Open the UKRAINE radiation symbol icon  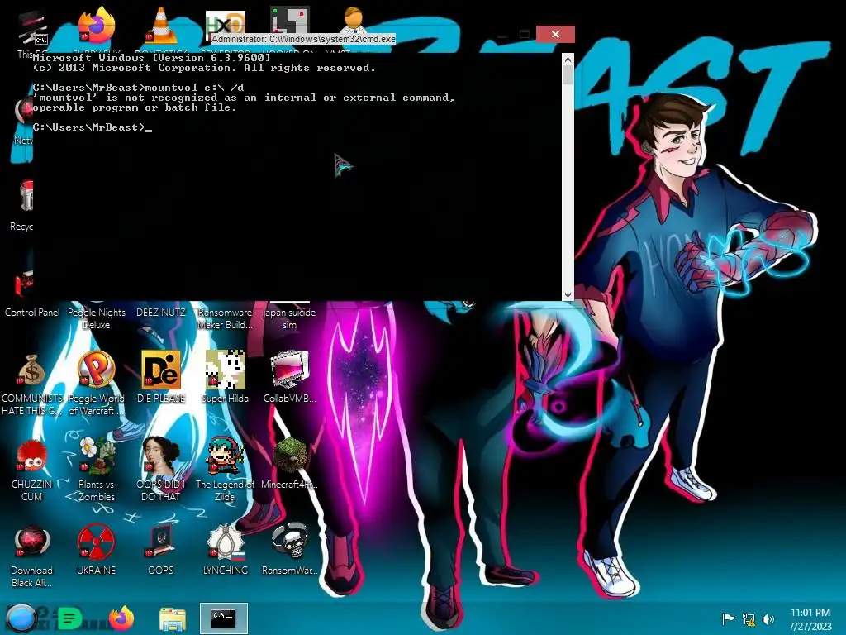96,542
